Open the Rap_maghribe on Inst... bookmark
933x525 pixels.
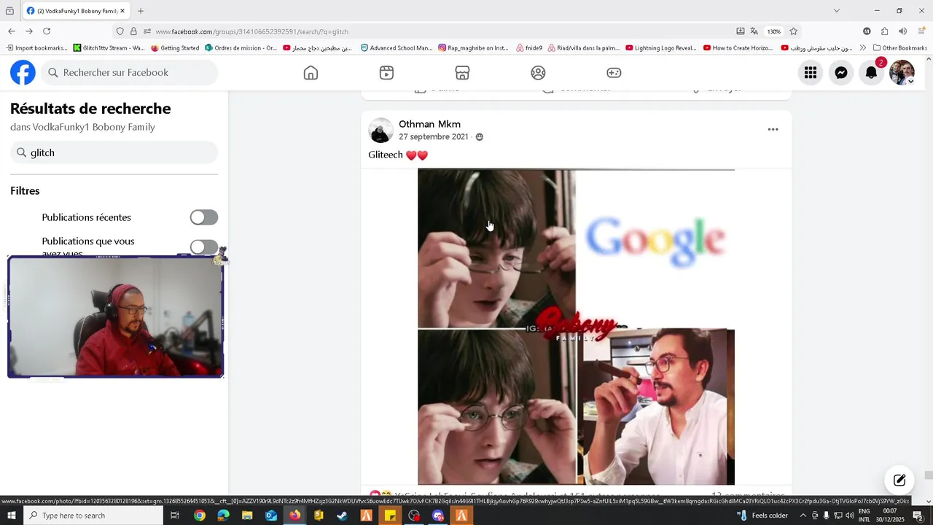point(473,48)
